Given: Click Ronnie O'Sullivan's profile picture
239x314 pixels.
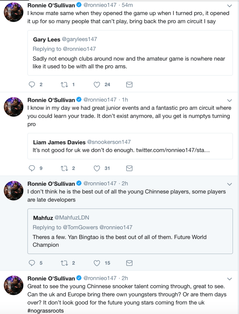Looking at the screenshot, I should (13, 12).
